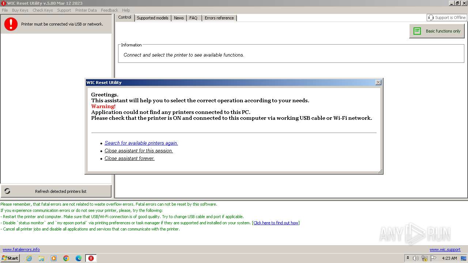
Task: Click Search for available printers again link
Action: pyautogui.click(x=141, y=143)
